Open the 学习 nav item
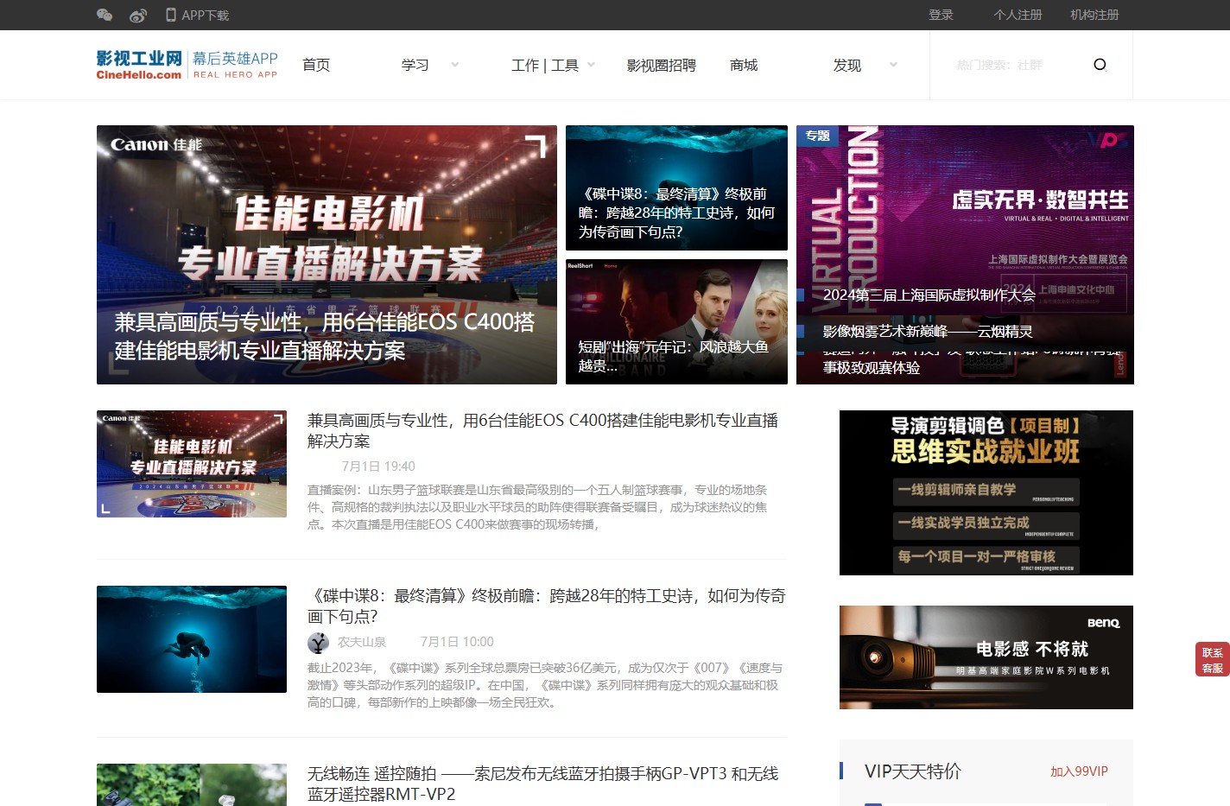1230x806 pixels. tap(415, 65)
